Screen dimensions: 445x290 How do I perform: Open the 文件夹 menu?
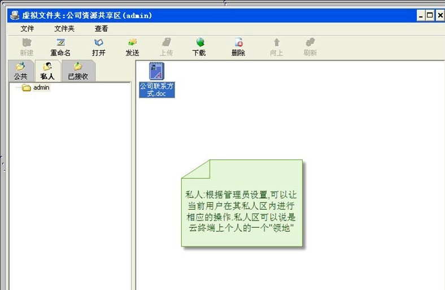pyautogui.click(x=64, y=28)
